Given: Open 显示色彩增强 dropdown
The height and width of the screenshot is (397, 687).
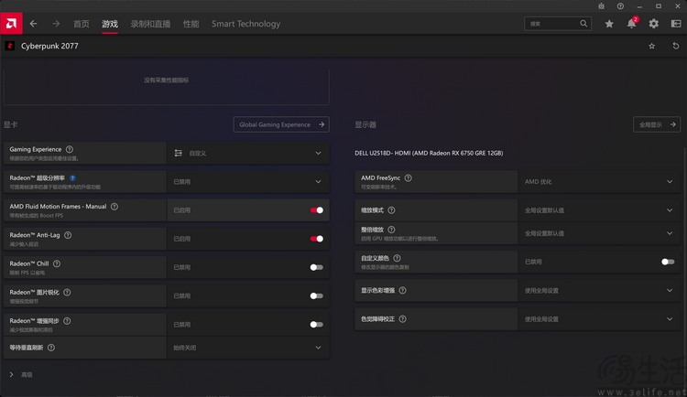Looking at the screenshot, I should pos(599,290).
